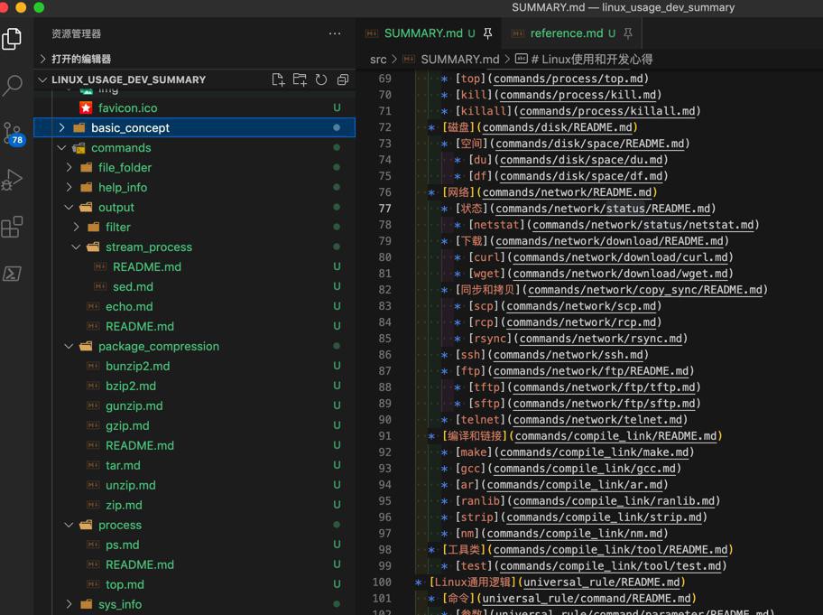Open the Run and Debug view
This screenshot has height=615, width=823.
point(12,180)
